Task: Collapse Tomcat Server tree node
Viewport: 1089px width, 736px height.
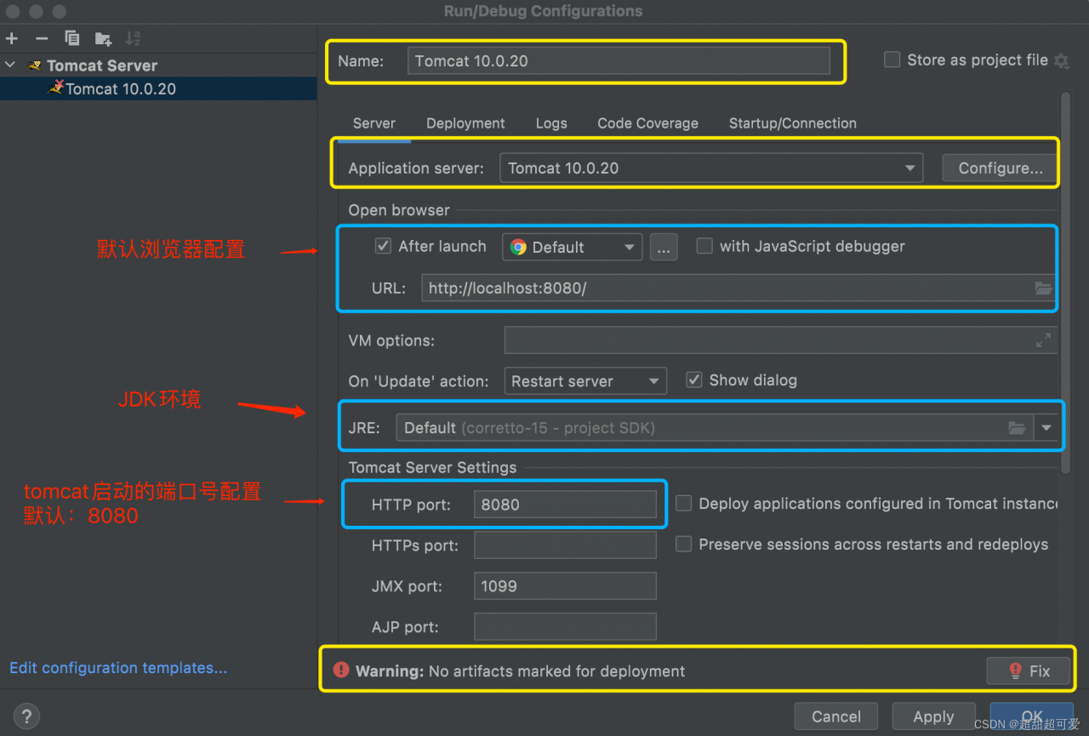Action: (10, 66)
